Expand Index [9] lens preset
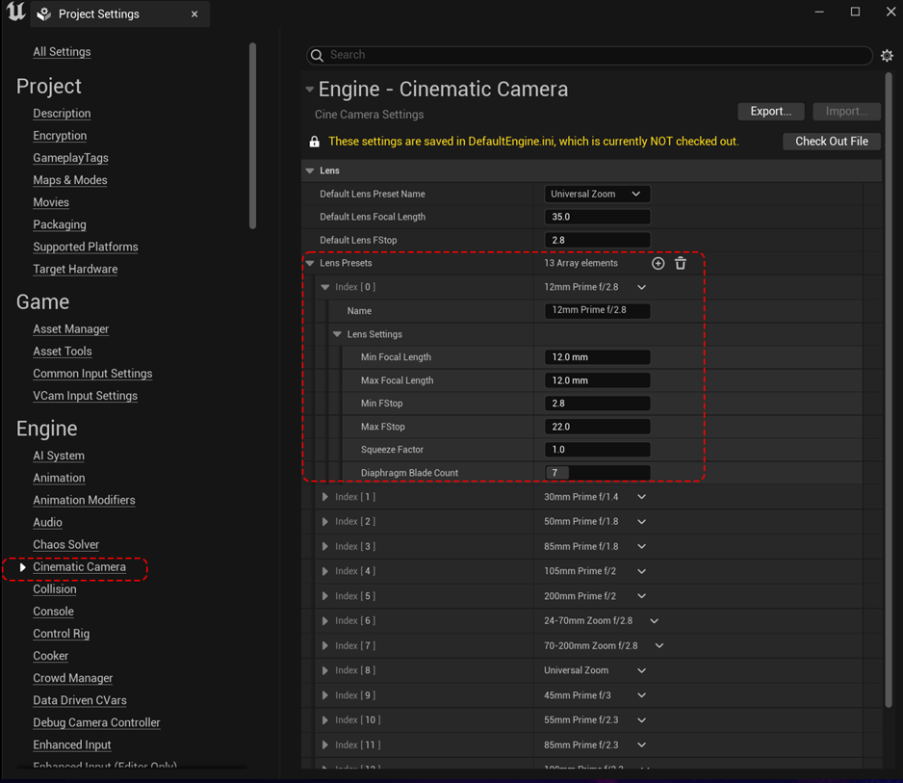The image size is (903, 783). (325, 695)
